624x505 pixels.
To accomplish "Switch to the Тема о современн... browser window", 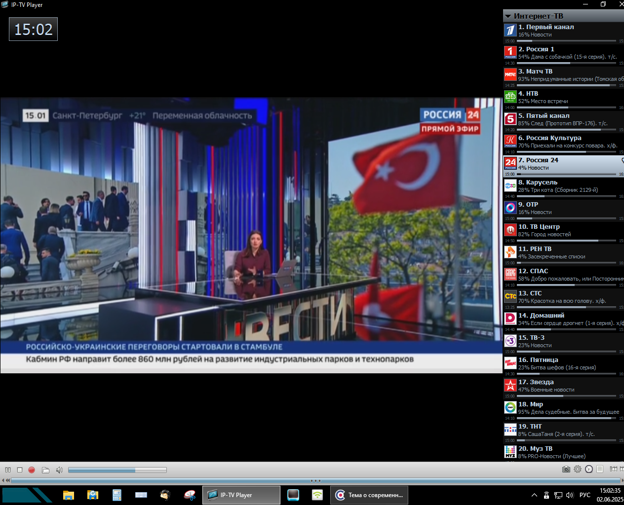I will point(369,495).
